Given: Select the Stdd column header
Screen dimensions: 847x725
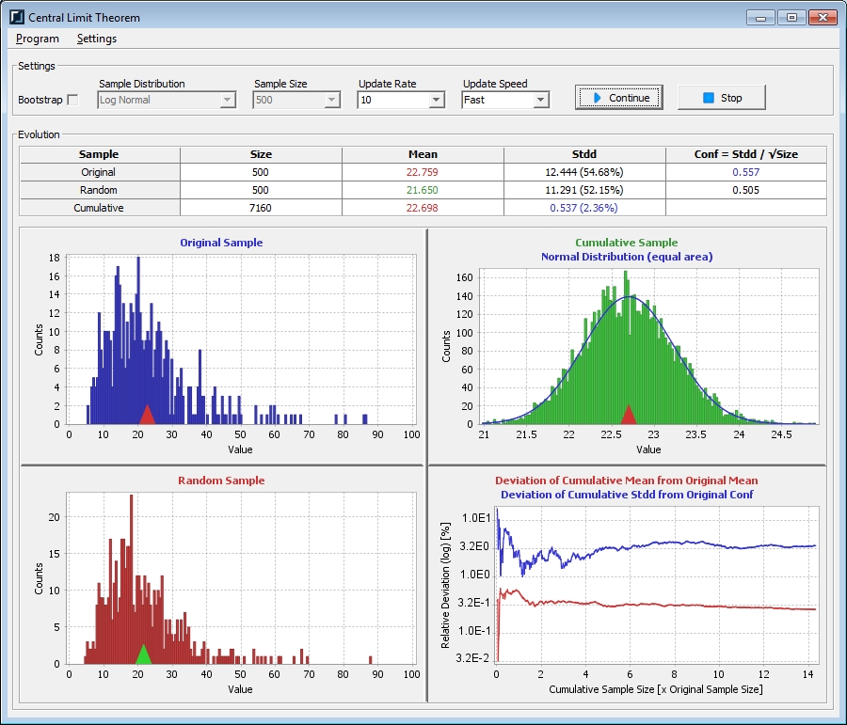Looking at the screenshot, I should [x=584, y=154].
